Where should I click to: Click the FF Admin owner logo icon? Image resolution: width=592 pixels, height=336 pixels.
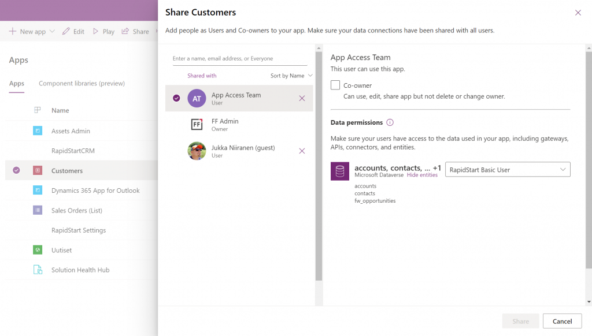click(197, 124)
